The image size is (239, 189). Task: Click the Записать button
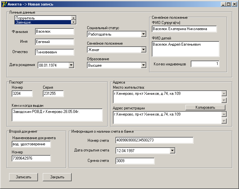(x=23, y=177)
